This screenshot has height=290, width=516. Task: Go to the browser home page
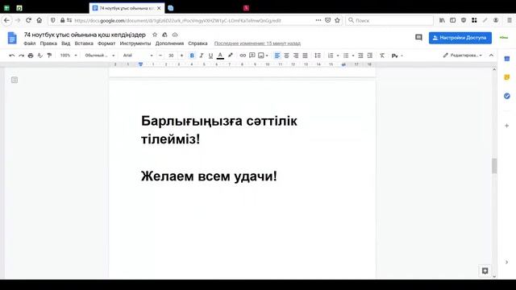coord(40,20)
